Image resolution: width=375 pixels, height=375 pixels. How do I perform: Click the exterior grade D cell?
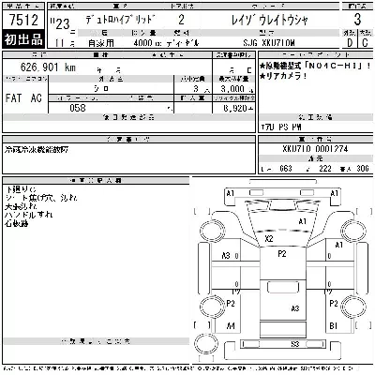pyautogui.click(x=350, y=42)
